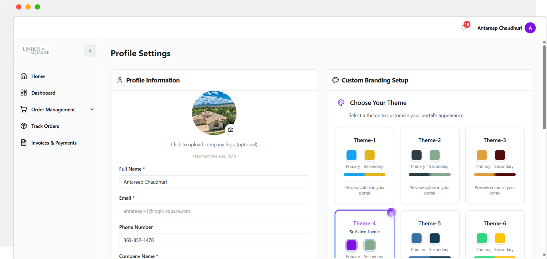Image resolution: width=547 pixels, height=259 pixels.
Task: Select the Theme-3 card
Action: click(x=495, y=166)
